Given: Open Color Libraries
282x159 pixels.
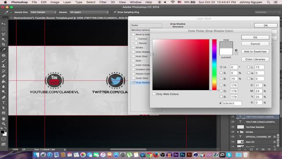Looking at the screenshot, I should [255, 59].
